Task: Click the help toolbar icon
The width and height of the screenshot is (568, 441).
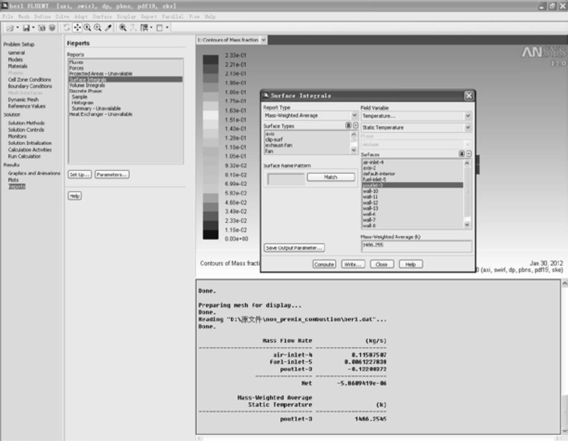Action: 52,27
